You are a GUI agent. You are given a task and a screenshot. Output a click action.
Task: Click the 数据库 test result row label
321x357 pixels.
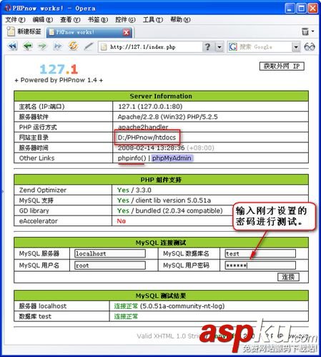pos(35,316)
